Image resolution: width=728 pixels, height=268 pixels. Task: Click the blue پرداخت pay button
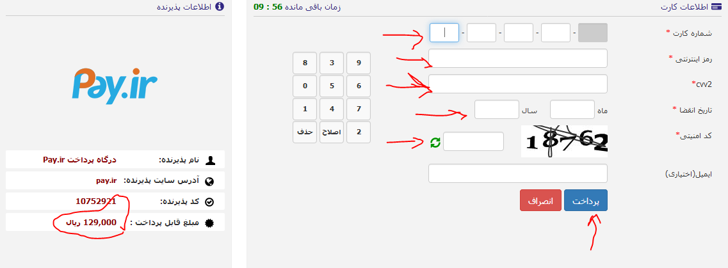coord(585,200)
